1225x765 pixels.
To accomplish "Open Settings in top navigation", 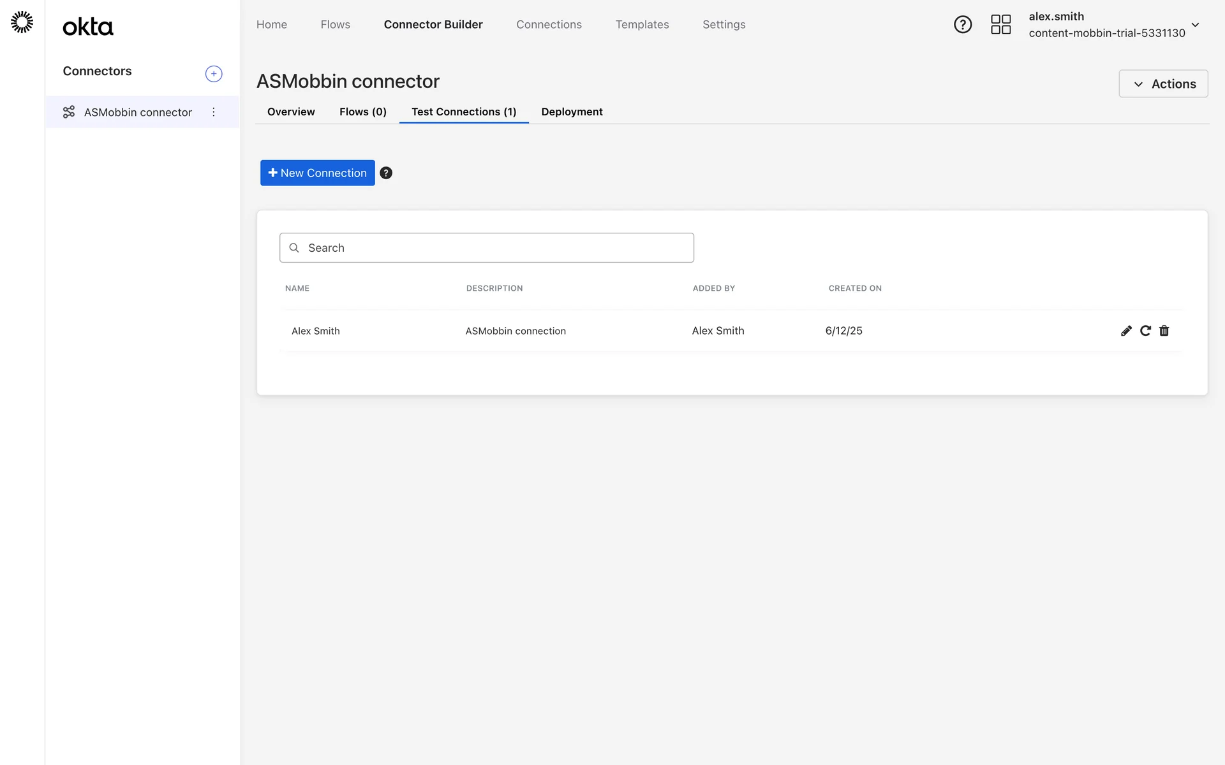I will click(724, 25).
